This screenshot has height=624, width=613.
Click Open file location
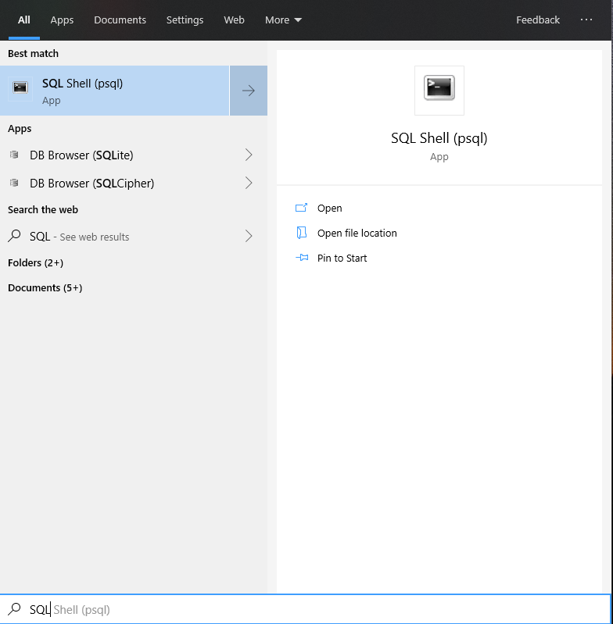coord(357,234)
